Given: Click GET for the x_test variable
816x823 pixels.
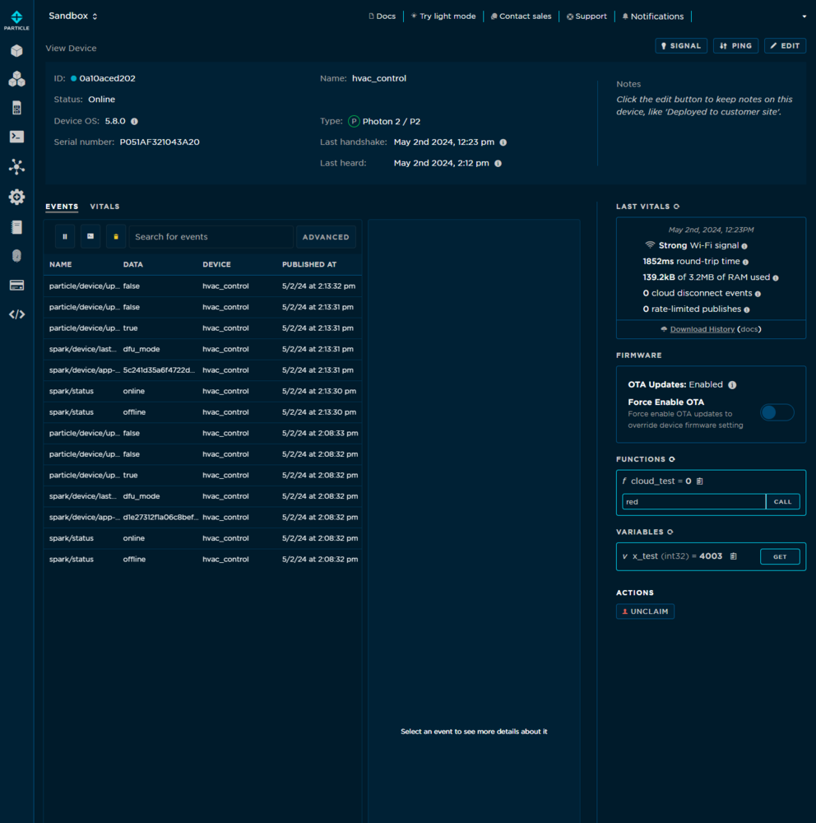Looking at the screenshot, I should (x=780, y=556).
